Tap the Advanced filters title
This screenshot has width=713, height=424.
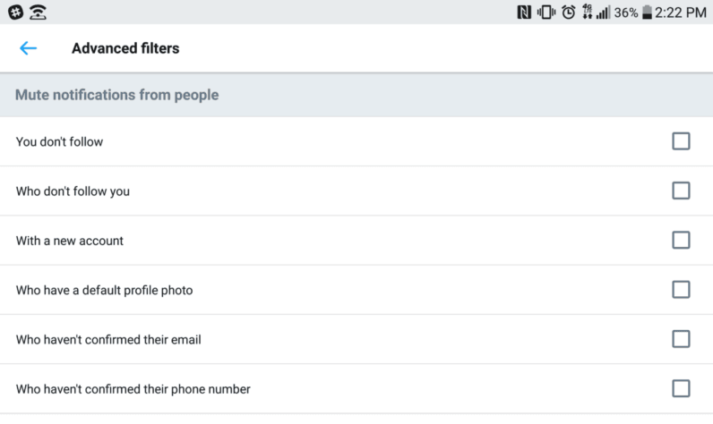click(x=125, y=48)
